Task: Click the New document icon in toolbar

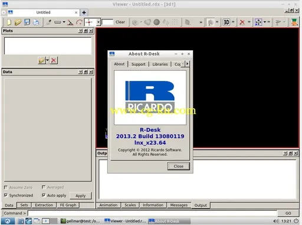Action: point(9,22)
